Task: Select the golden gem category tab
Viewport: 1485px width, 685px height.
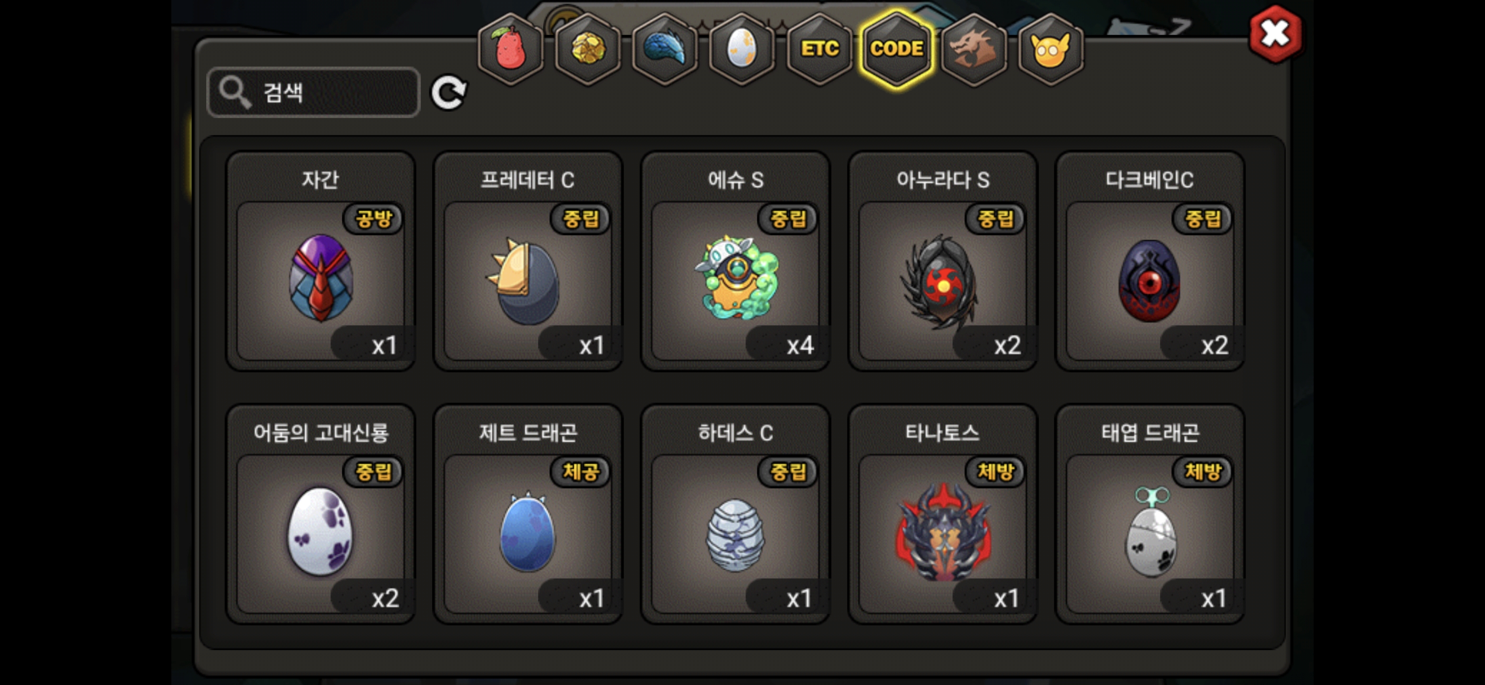Action: tap(587, 49)
